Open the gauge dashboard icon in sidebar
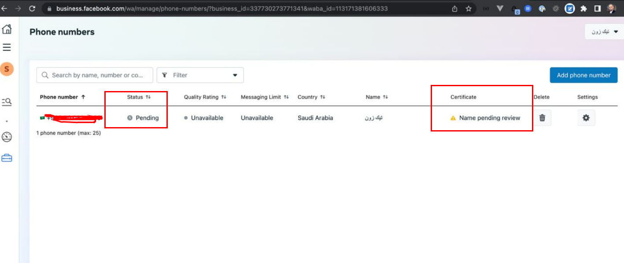The width and height of the screenshot is (624, 263). (x=7, y=137)
